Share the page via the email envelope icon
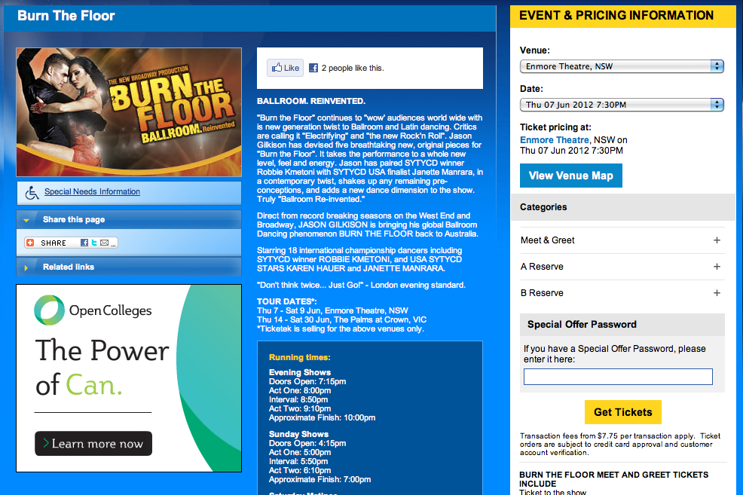 pyautogui.click(x=104, y=243)
